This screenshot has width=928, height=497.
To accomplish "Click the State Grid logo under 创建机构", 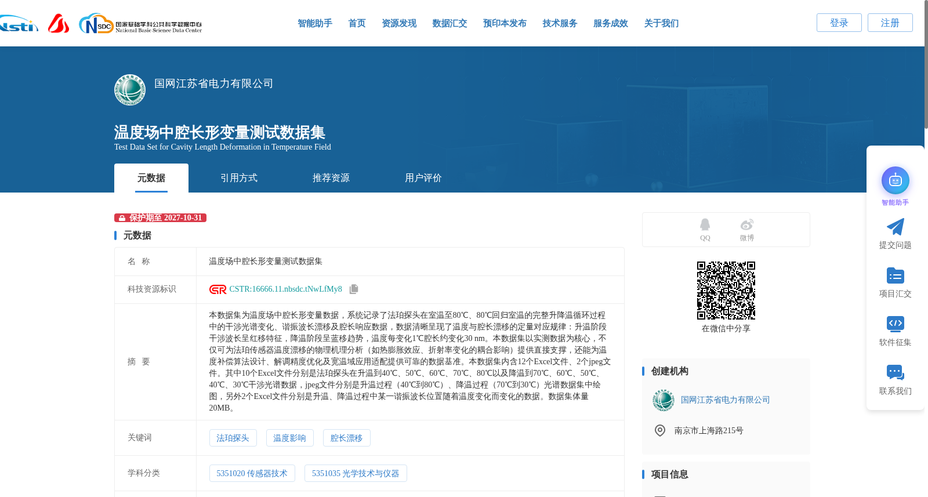I will pos(664,400).
